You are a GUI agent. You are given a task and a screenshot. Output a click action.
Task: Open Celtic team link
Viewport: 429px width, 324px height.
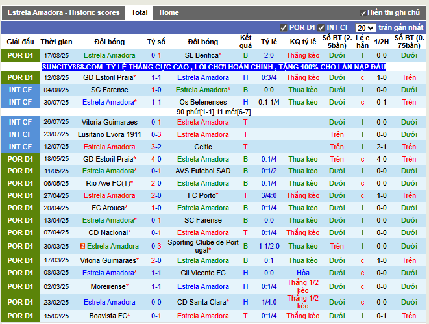pyautogui.click(x=203, y=147)
